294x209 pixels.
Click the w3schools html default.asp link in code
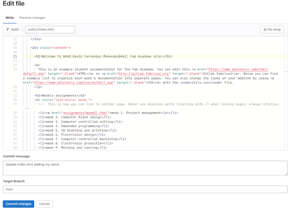(238, 70)
